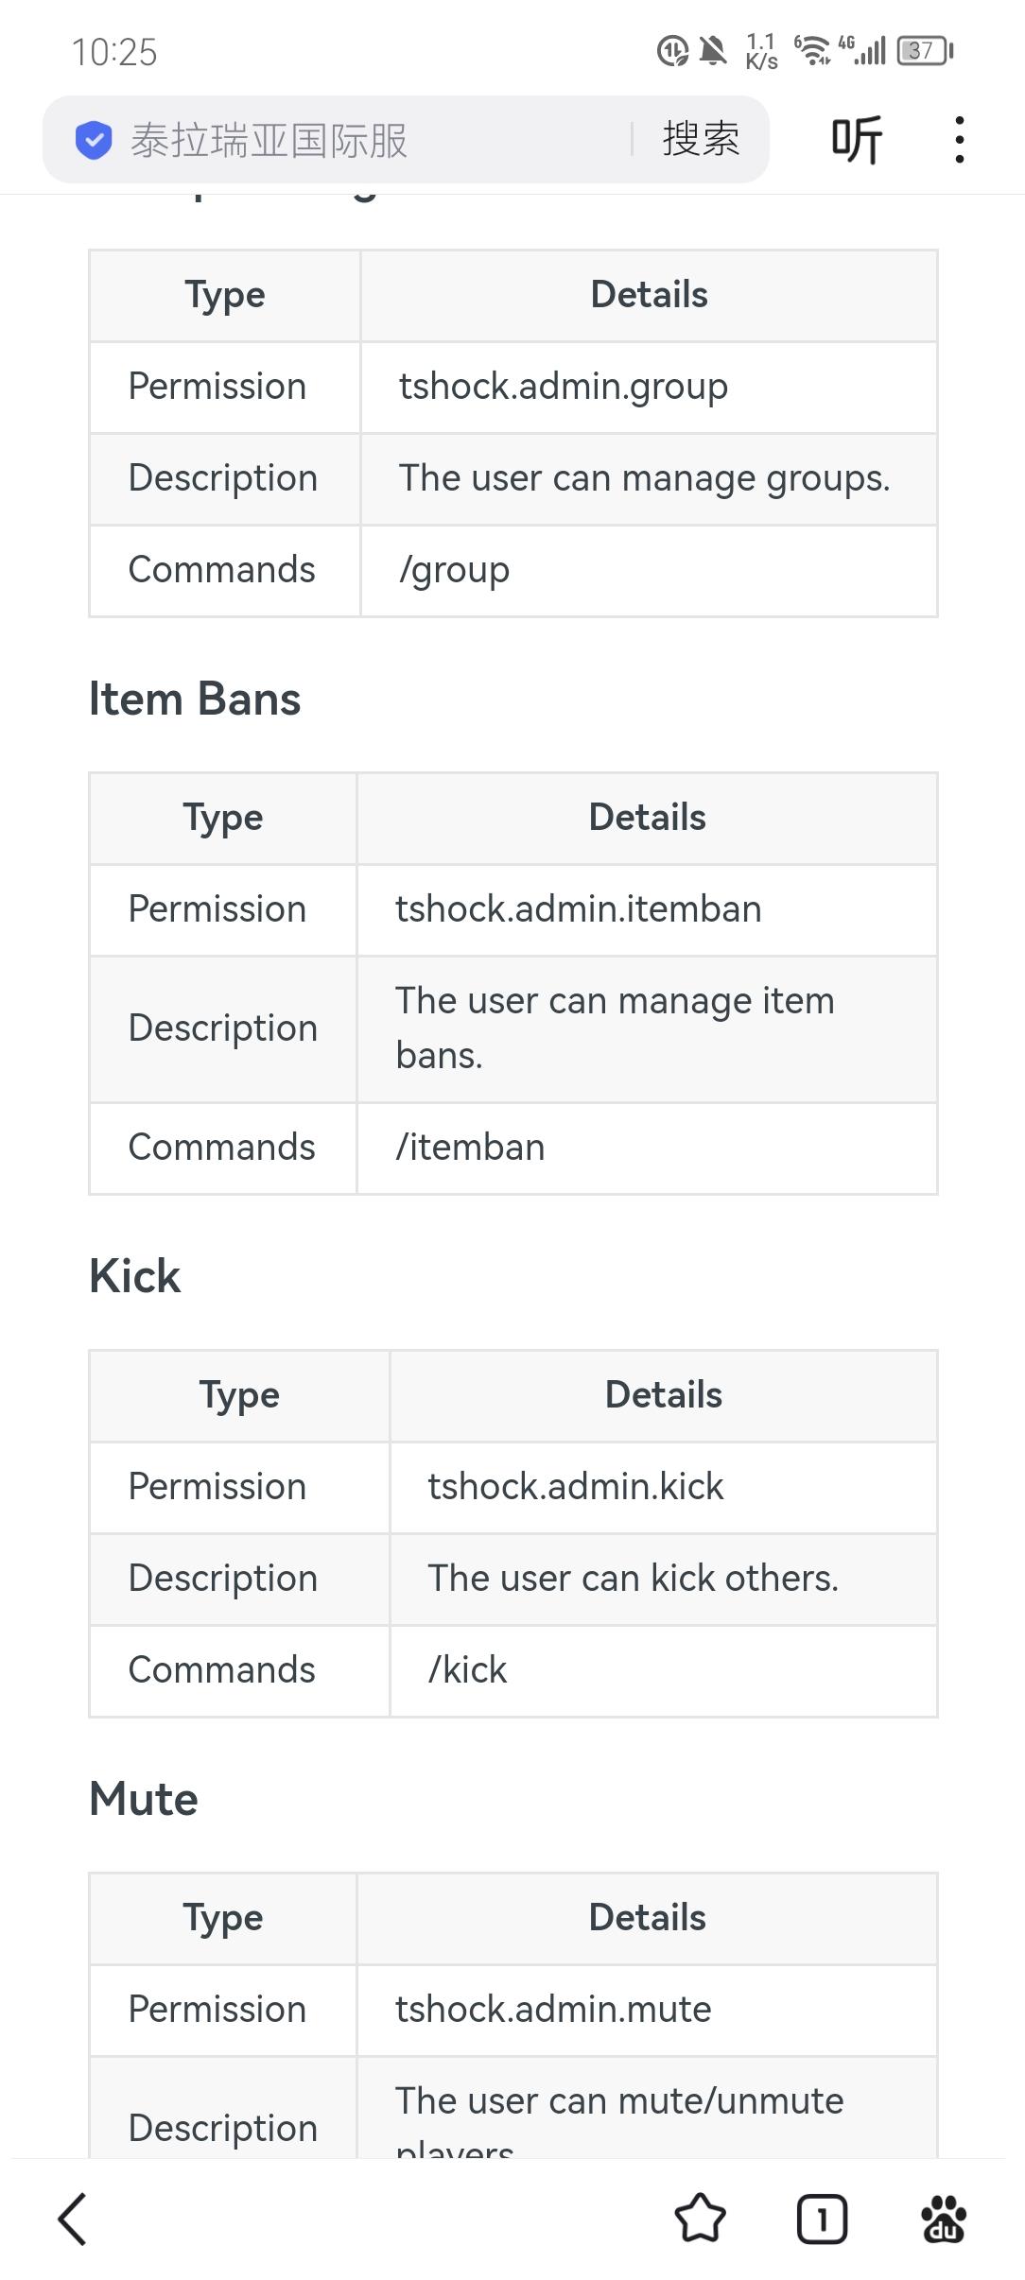Screen dimensions: 1025x2280
Task: Tap the Kick section heading
Action: coord(134,1276)
